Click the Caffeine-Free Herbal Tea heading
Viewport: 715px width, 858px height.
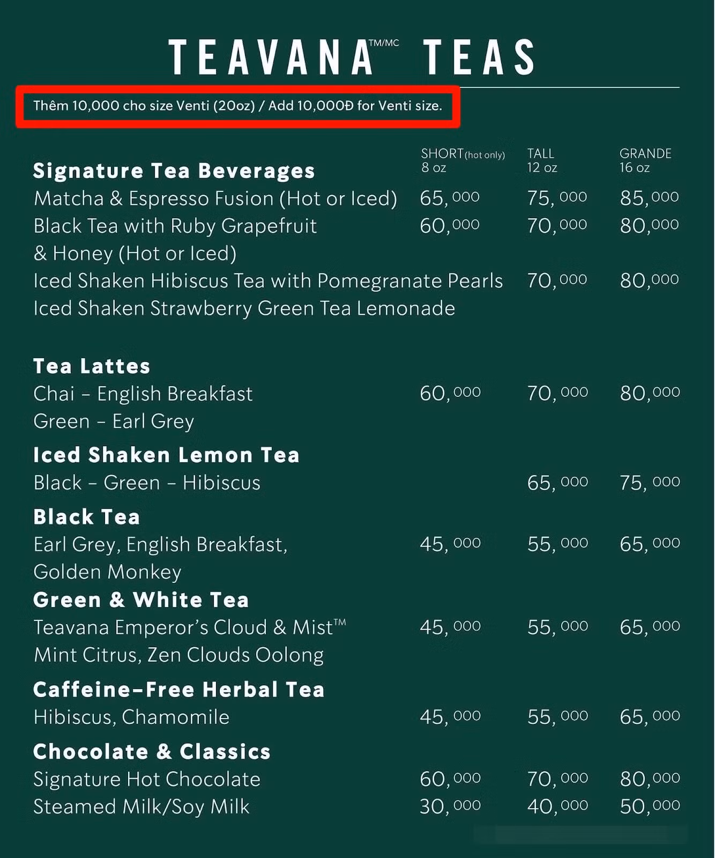tap(178, 690)
